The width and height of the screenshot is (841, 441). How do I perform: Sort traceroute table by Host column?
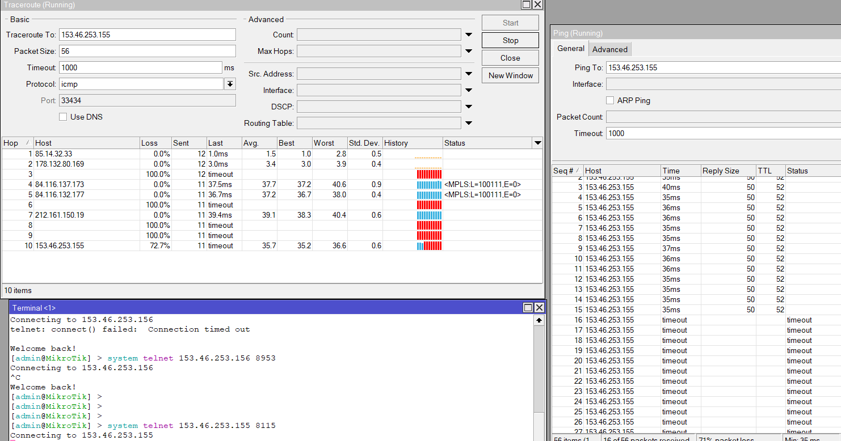click(x=87, y=143)
